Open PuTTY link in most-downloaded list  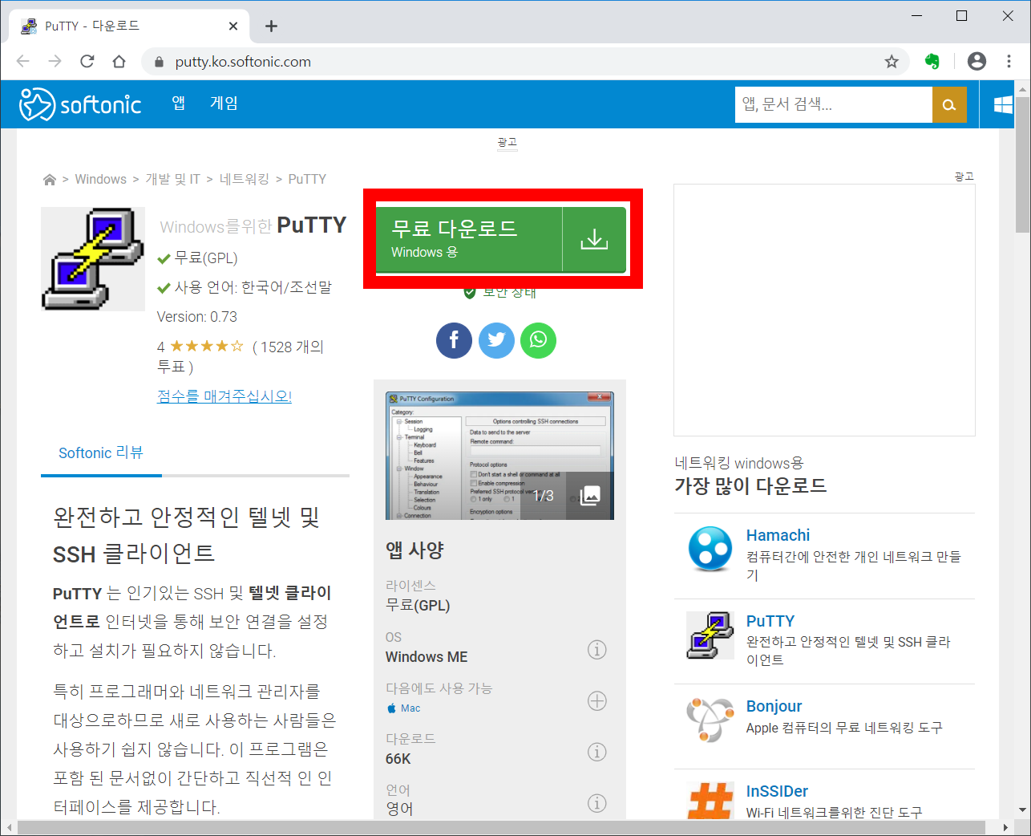coord(770,621)
